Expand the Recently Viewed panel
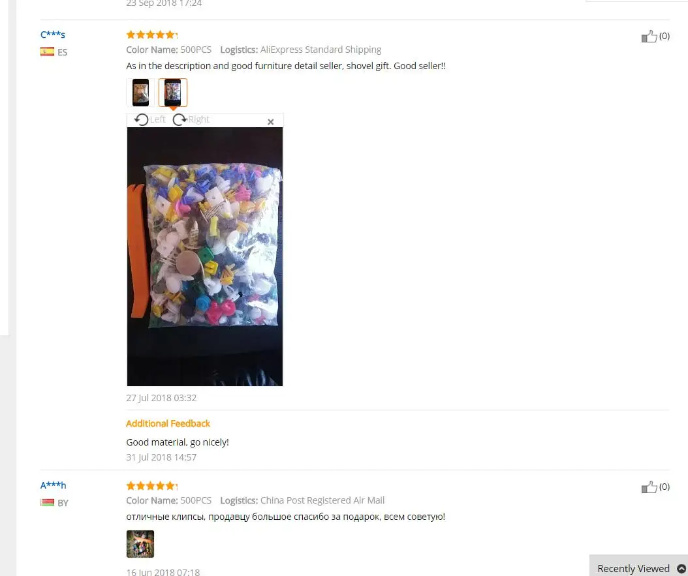 638,568
